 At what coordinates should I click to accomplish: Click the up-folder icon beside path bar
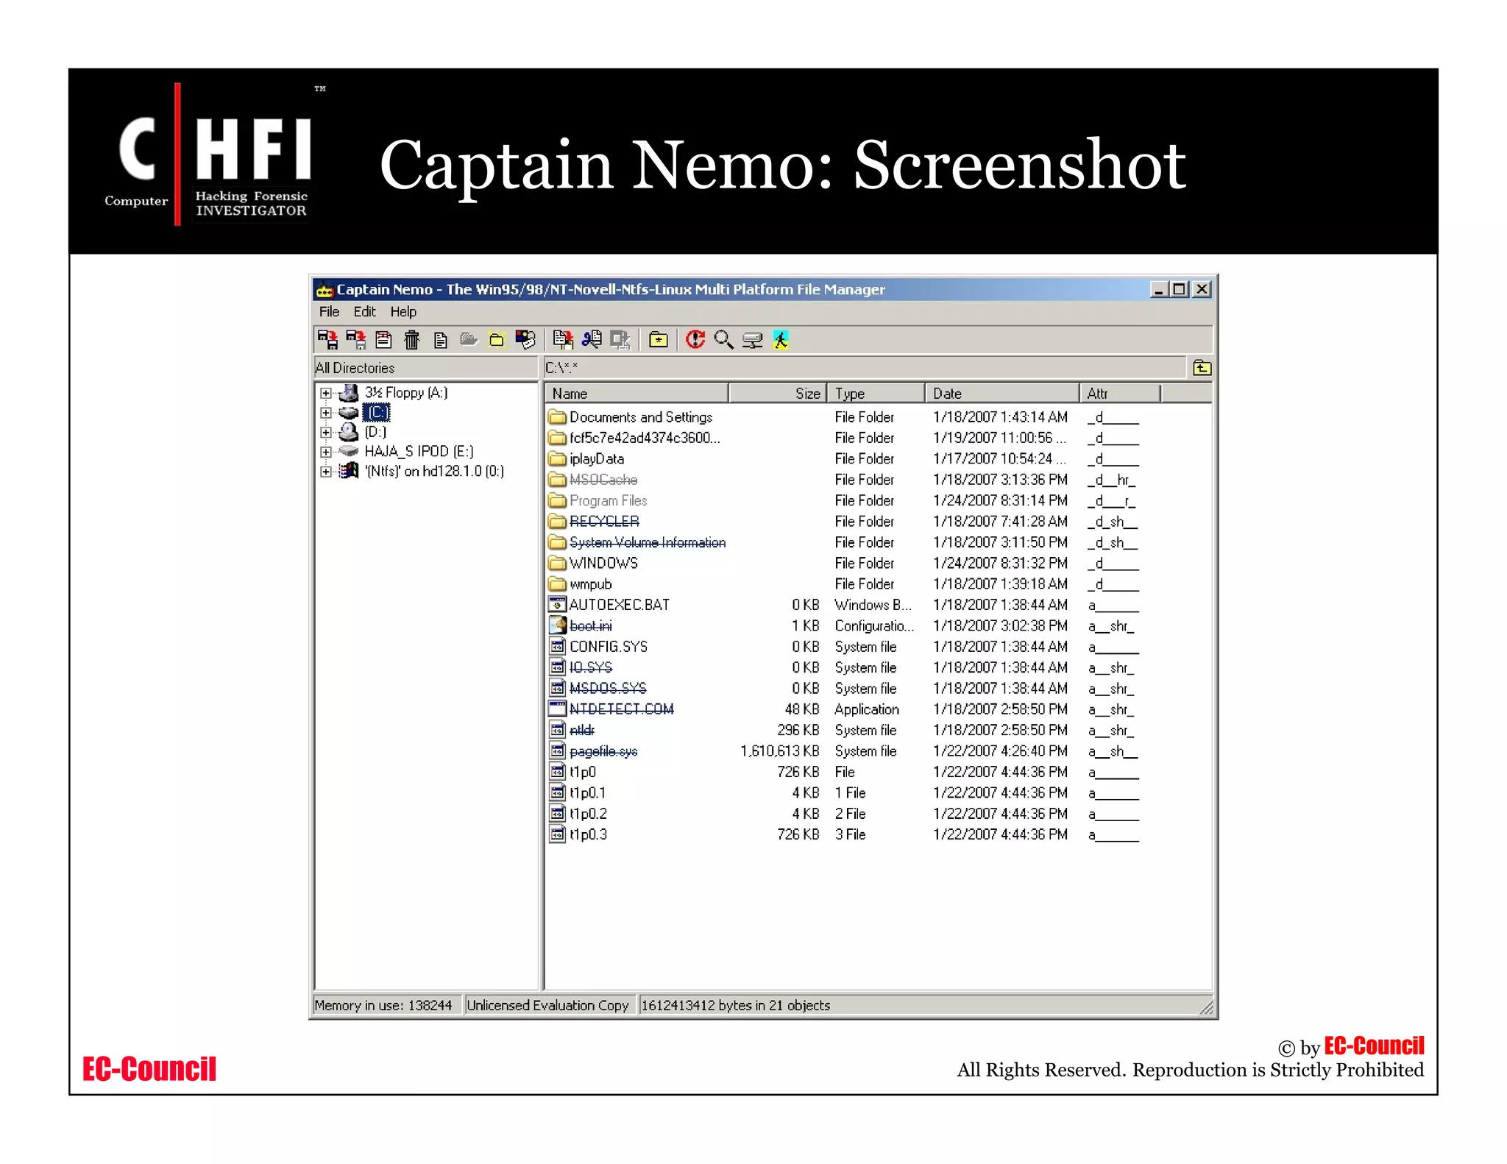coord(1201,368)
